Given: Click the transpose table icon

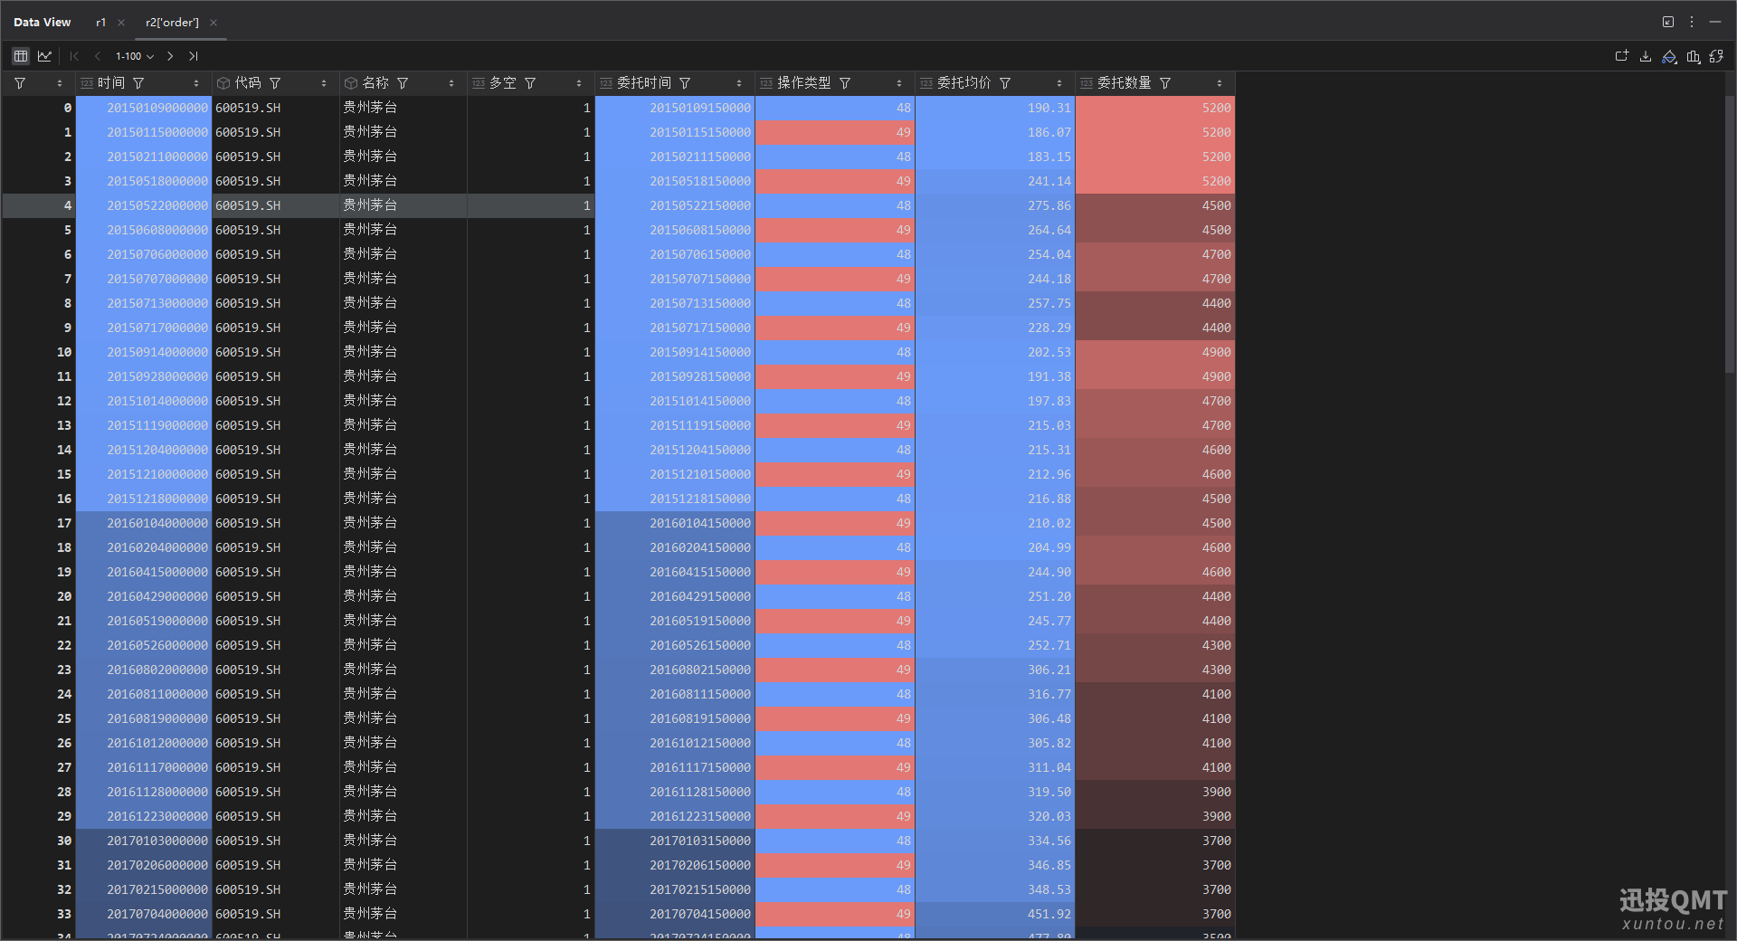Looking at the screenshot, I should (1716, 56).
